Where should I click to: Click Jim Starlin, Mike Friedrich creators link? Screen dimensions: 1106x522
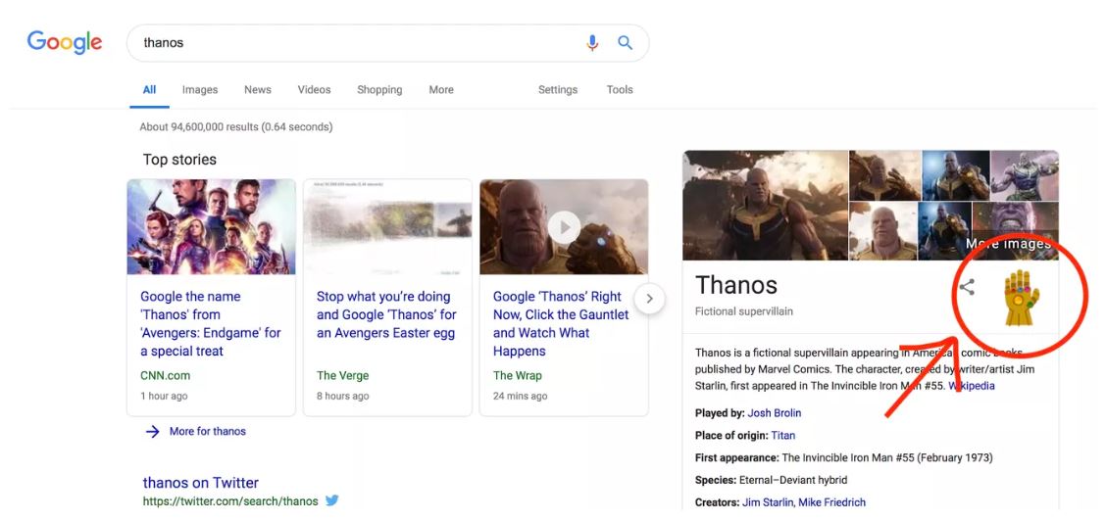pos(803,502)
